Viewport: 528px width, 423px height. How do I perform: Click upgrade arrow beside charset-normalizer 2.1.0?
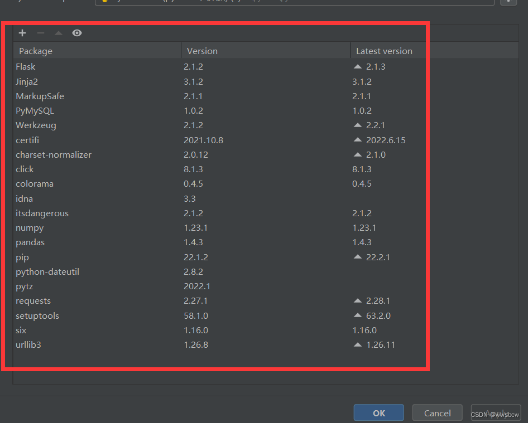(358, 155)
